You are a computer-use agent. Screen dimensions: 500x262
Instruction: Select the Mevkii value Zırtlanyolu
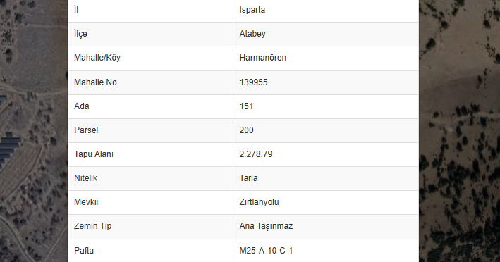[x=259, y=202]
